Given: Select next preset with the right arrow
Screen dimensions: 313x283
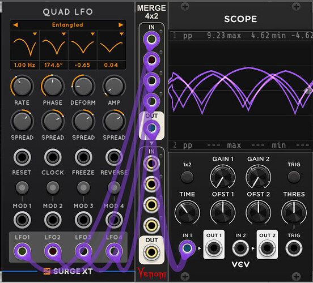Looking at the screenshot, I should 121,25.
